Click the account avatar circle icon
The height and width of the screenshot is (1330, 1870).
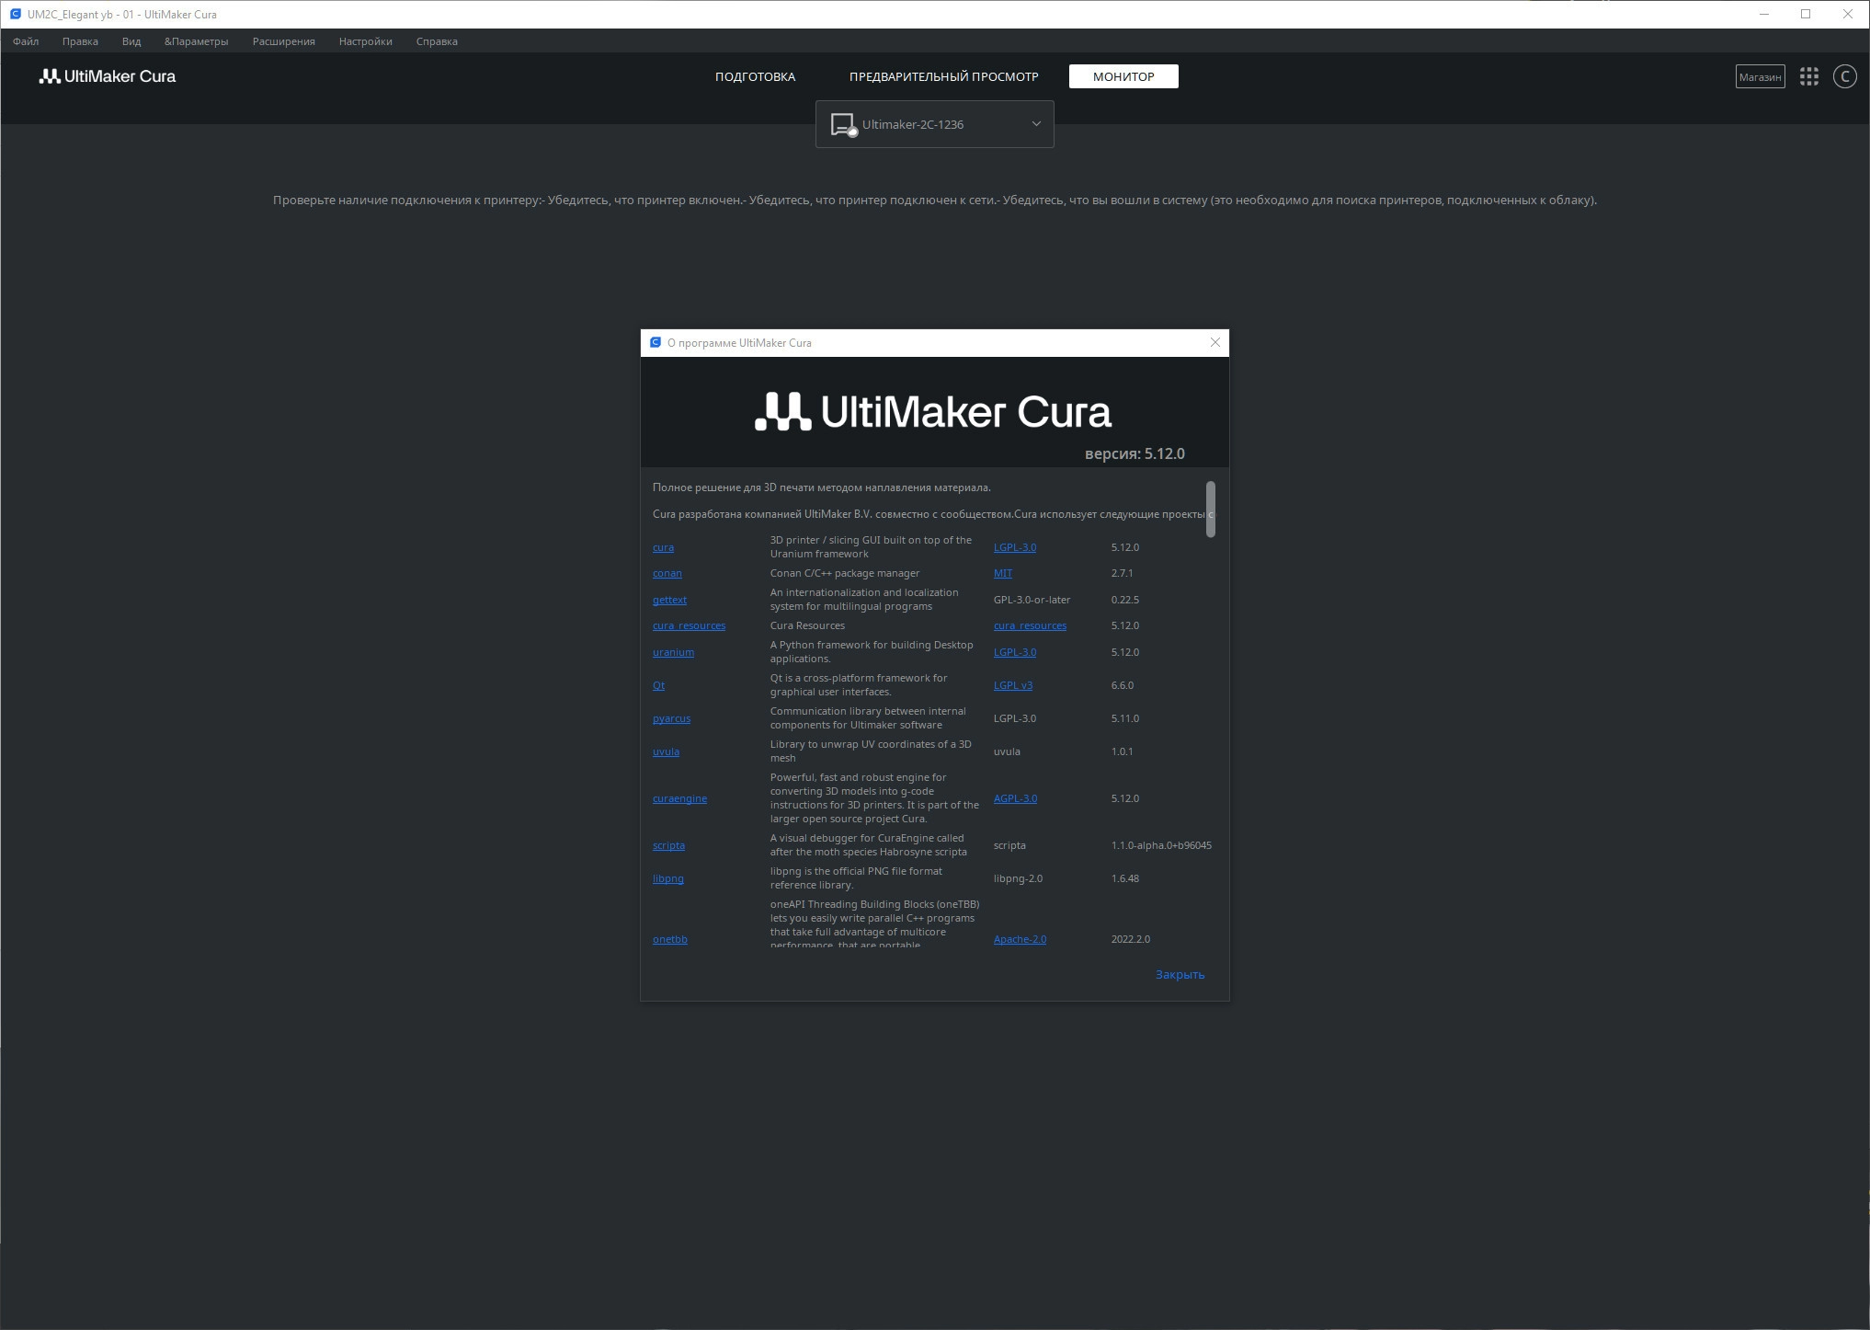pyautogui.click(x=1844, y=77)
